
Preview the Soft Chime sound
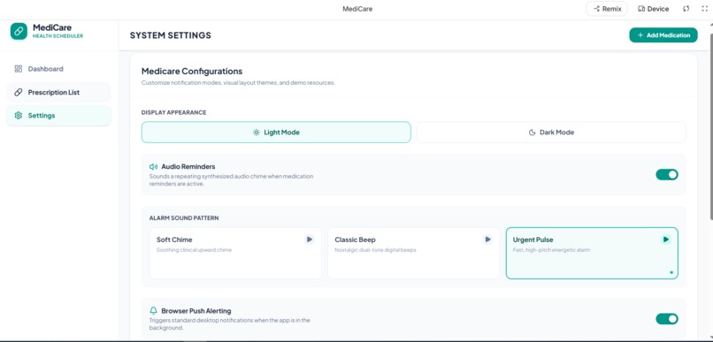click(310, 239)
